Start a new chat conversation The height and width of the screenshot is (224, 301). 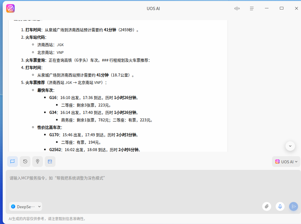click(x=13, y=162)
